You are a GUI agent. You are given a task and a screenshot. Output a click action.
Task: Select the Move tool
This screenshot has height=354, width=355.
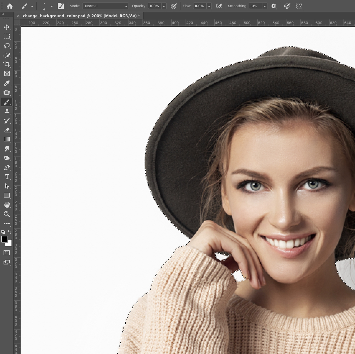click(7, 27)
